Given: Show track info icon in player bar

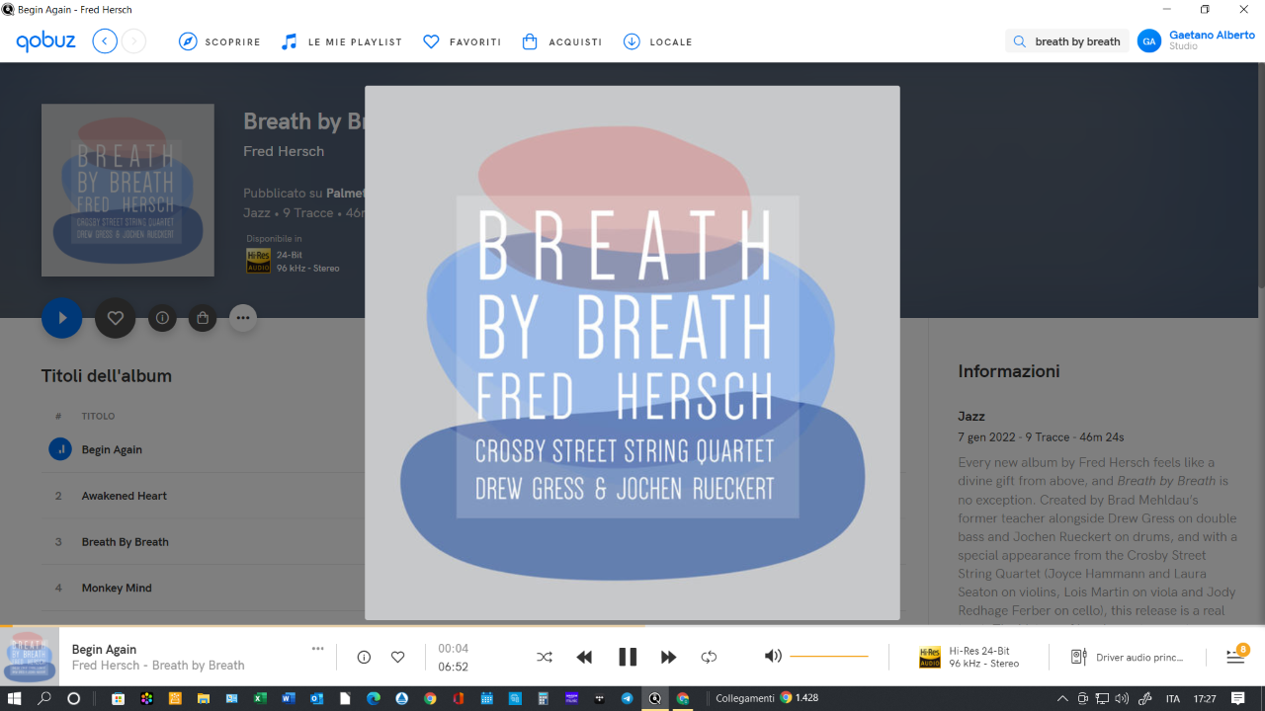Looking at the screenshot, I should click(364, 657).
